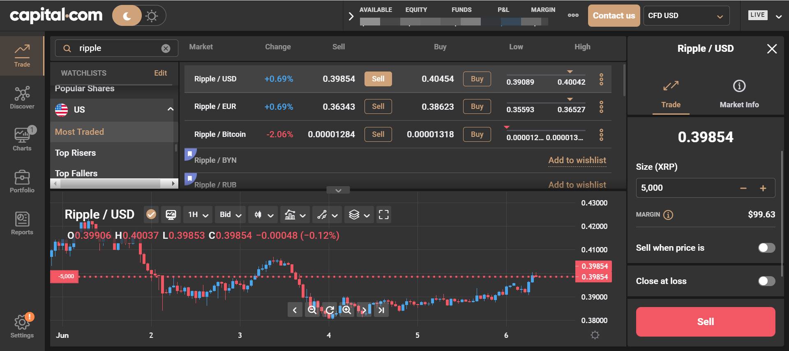Open Ripple / USD row options menu
The image size is (789, 351).
[601, 79]
